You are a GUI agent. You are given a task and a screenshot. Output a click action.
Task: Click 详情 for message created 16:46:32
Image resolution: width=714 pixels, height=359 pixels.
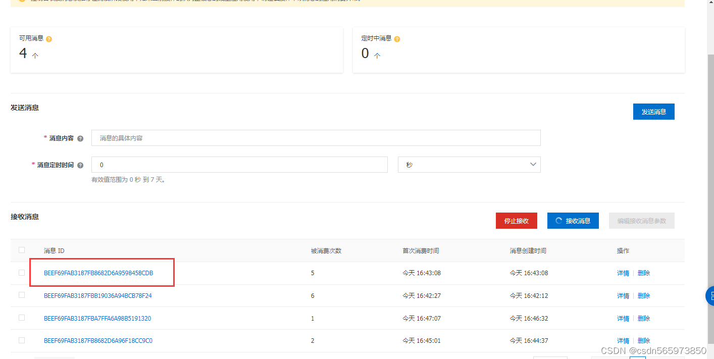623,319
